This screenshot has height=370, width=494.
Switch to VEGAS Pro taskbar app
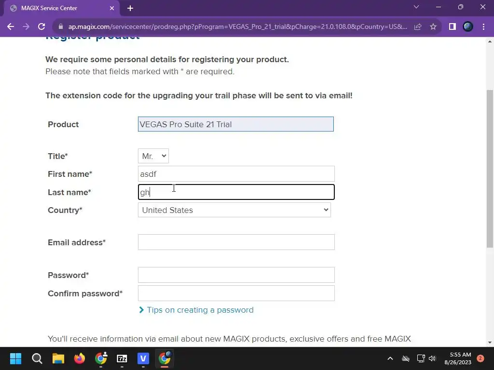click(x=143, y=358)
